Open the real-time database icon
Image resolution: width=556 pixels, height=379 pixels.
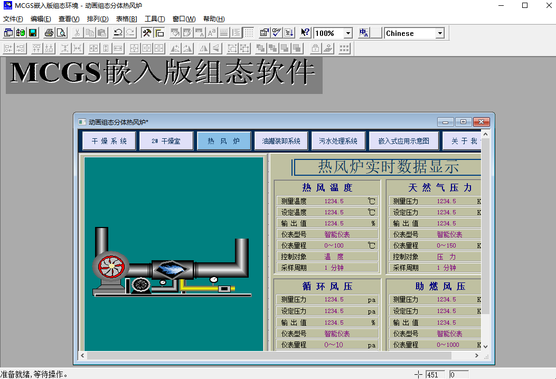(x=21, y=33)
